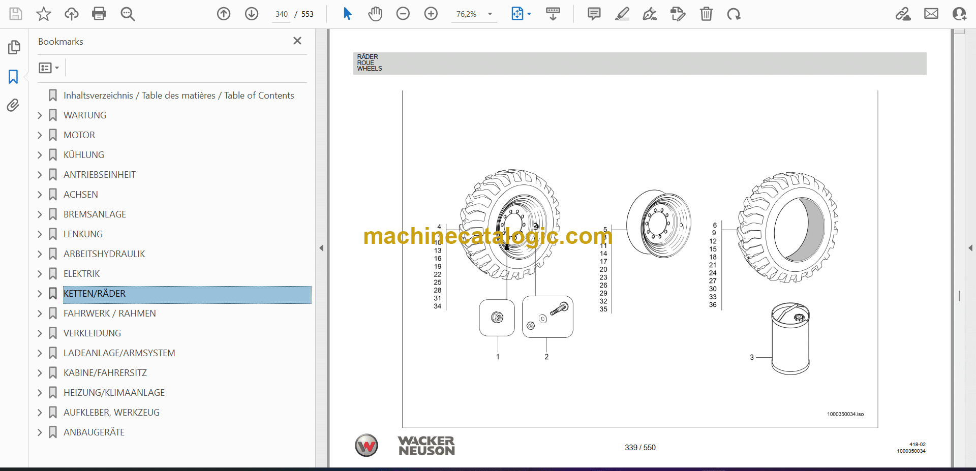Expand the ELEKTRIK bookmark
The image size is (976, 471).
coord(40,274)
